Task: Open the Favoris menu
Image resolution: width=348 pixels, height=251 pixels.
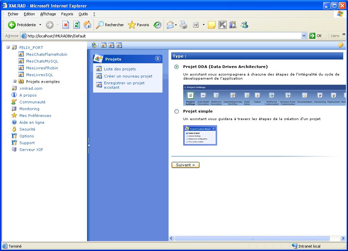Action: [67, 14]
